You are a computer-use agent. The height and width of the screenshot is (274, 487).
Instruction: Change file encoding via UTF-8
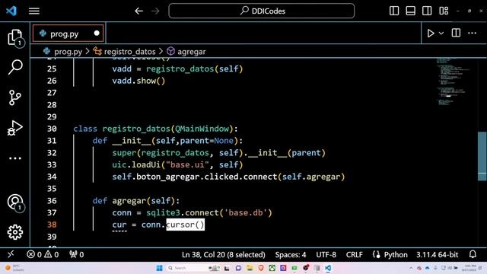[326, 255]
